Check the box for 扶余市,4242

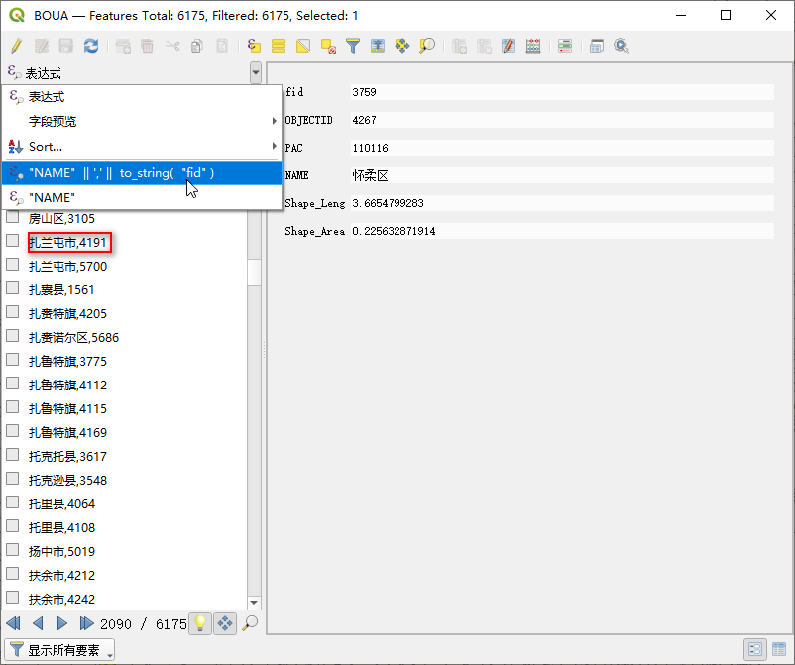point(13,598)
